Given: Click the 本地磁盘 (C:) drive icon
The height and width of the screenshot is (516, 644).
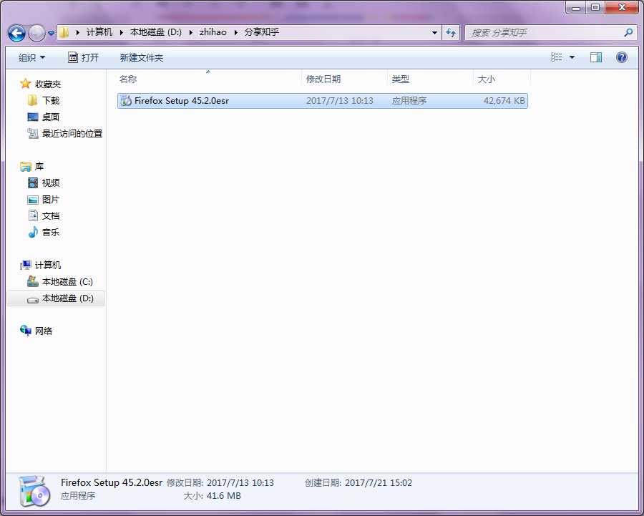Looking at the screenshot, I should [32, 281].
